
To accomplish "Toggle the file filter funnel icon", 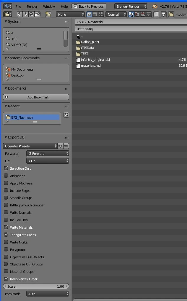I will 164,14.
